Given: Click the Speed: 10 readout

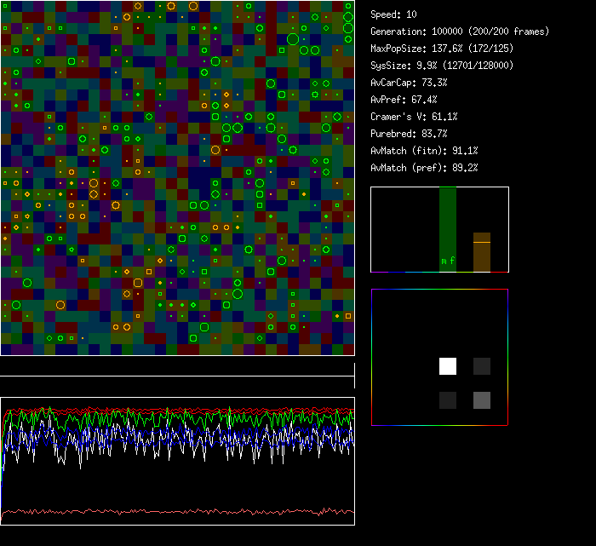Looking at the screenshot, I should tap(394, 14).
